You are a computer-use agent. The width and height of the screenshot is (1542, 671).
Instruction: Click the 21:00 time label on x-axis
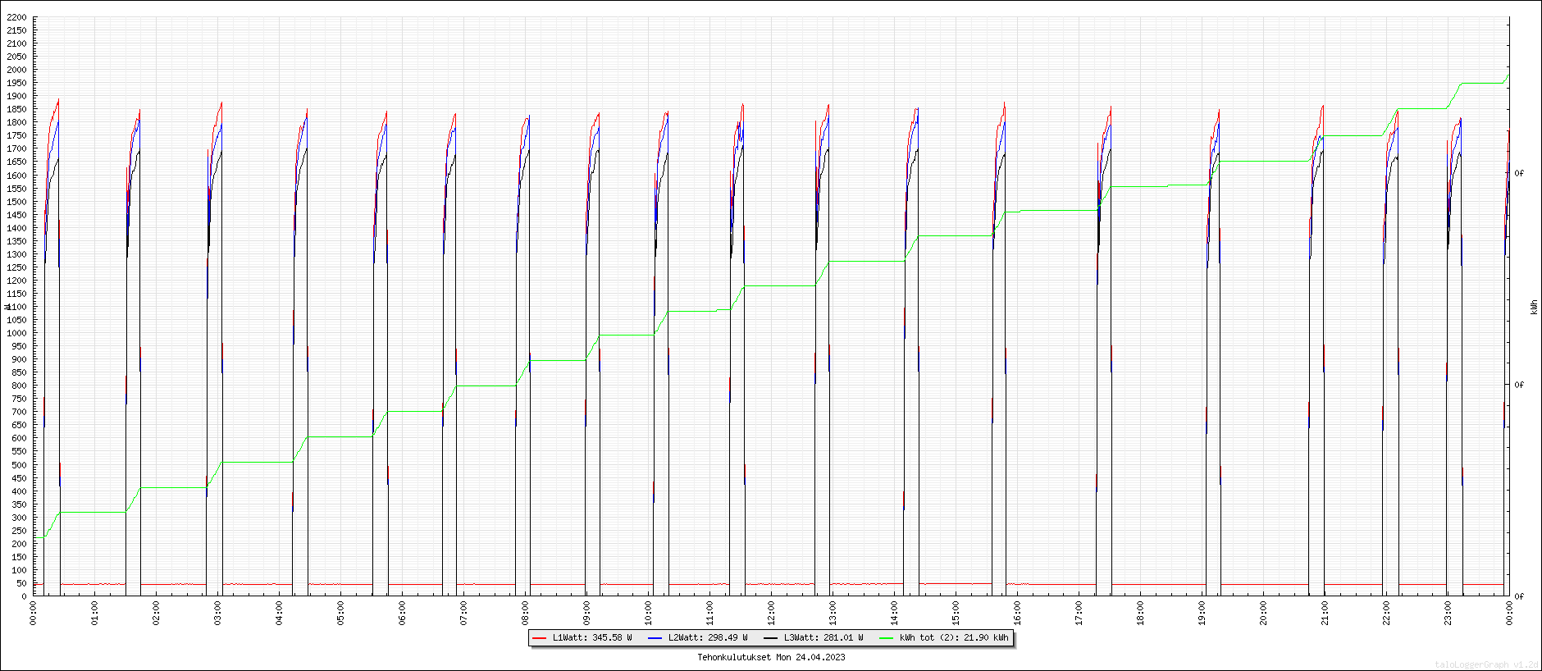coord(1325,613)
